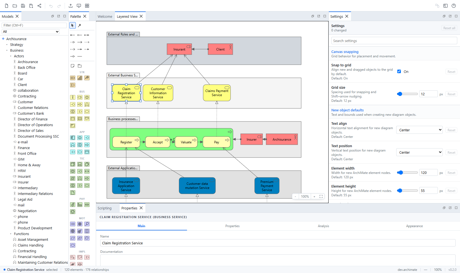Adjust the Element height slider

click(x=407, y=191)
